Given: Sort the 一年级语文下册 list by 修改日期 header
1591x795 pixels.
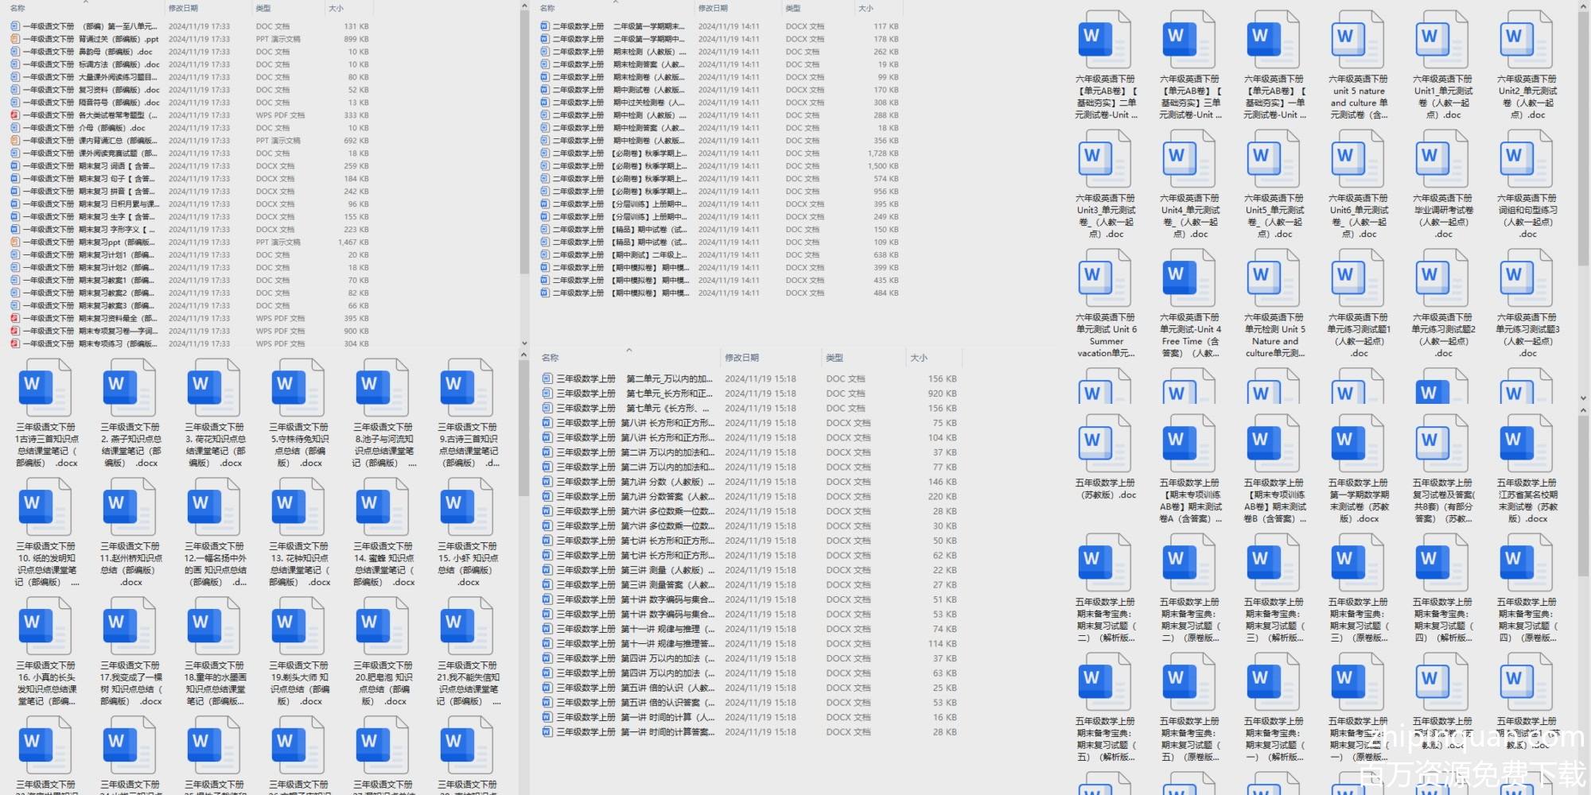Looking at the screenshot, I should [183, 8].
